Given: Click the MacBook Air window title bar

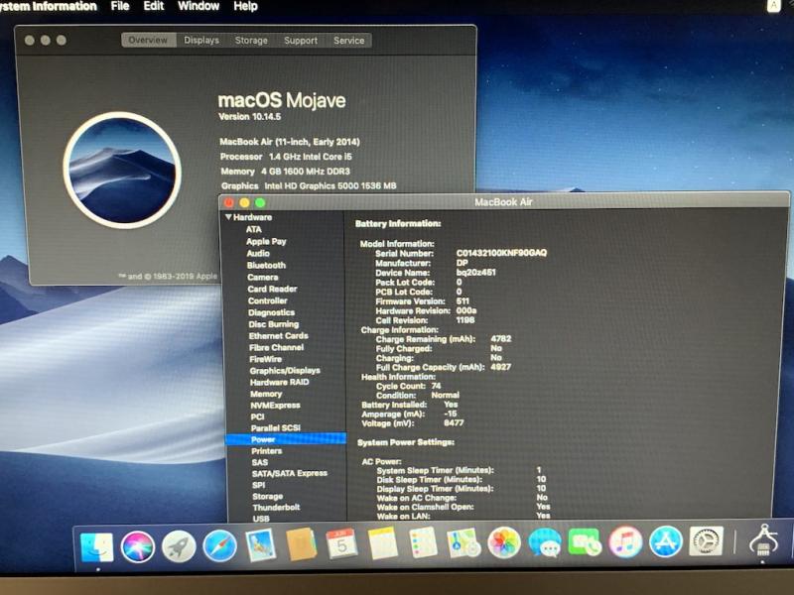Looking at the screenshot, I should (x=504, y=202).
